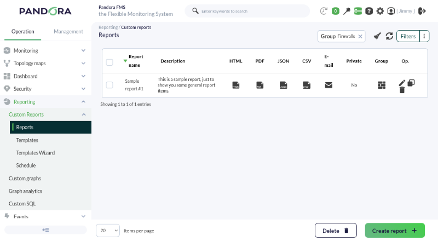Click the Firewalls group icon in the row
Image resolution: width=438 pixels, height=241 pixels.
coord(382,85)
